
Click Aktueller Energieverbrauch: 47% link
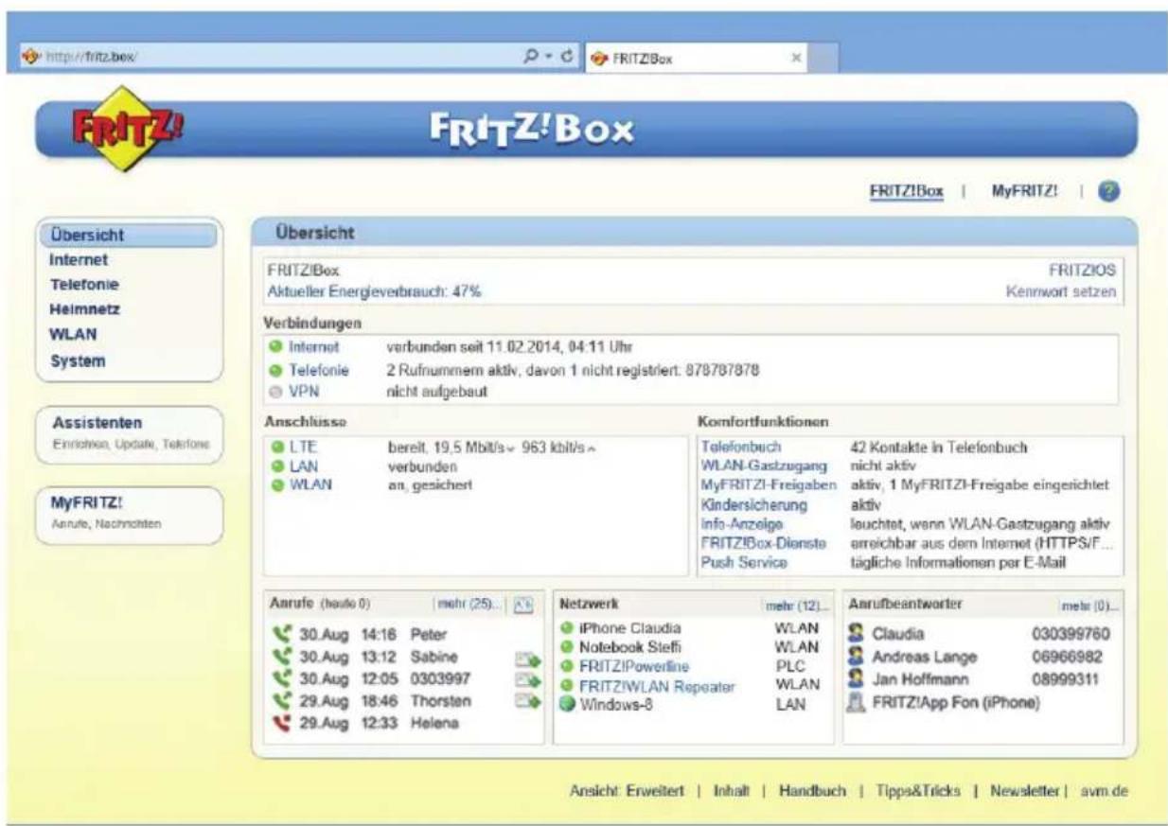click(375, 292)
